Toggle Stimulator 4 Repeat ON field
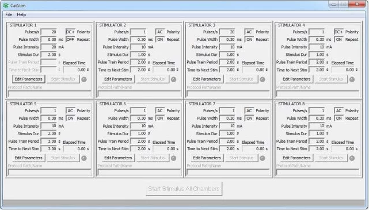The image size is (369, 210). coord(338,40)
